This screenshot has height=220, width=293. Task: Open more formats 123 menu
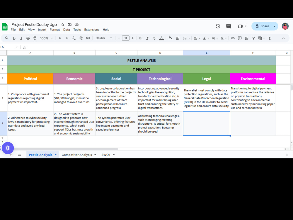[x=88, y=38]
